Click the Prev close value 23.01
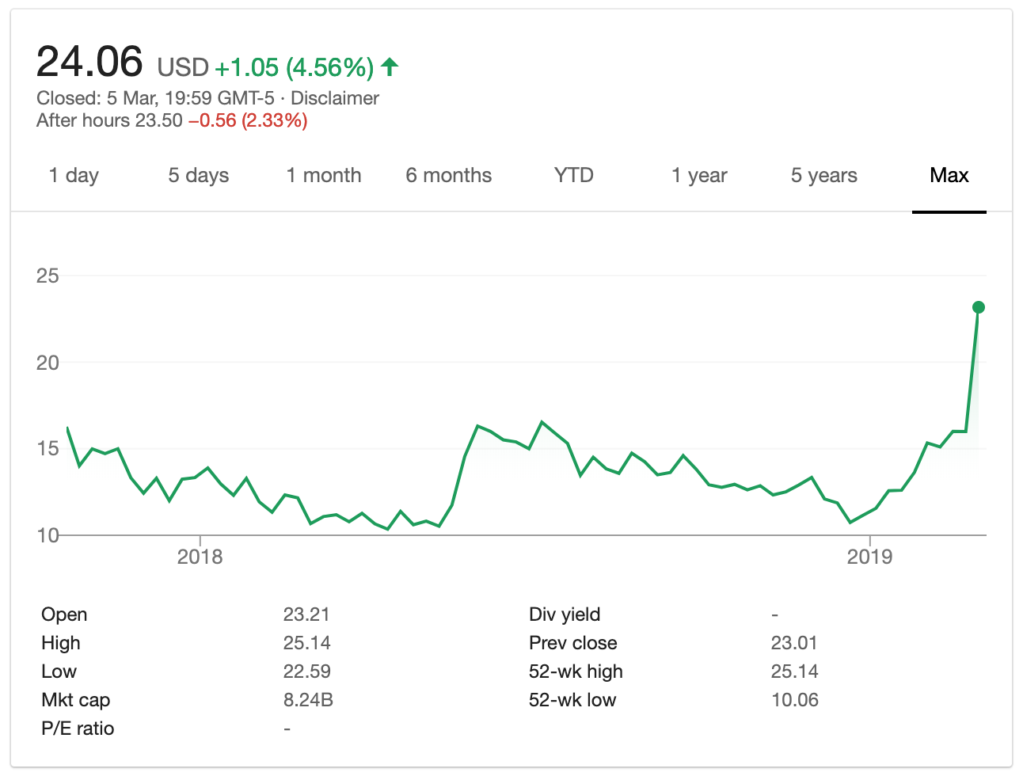 point(793,643)
